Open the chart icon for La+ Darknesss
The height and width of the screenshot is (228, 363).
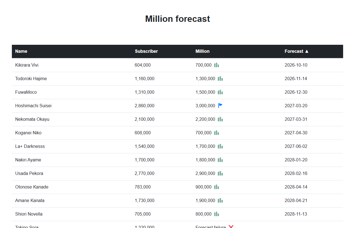pos(220,146)
